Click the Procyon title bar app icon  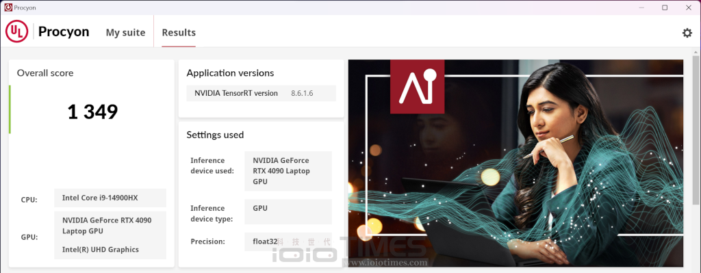[x=8, y=7]
